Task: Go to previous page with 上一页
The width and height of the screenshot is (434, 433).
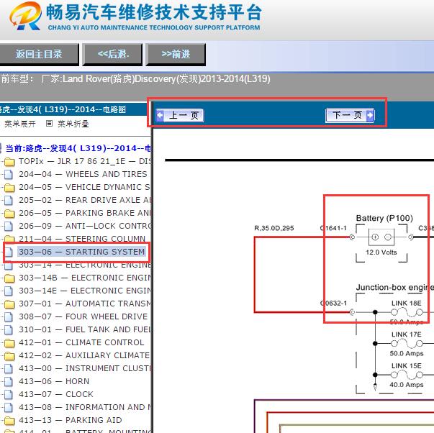Action: (x=179, y=115)
